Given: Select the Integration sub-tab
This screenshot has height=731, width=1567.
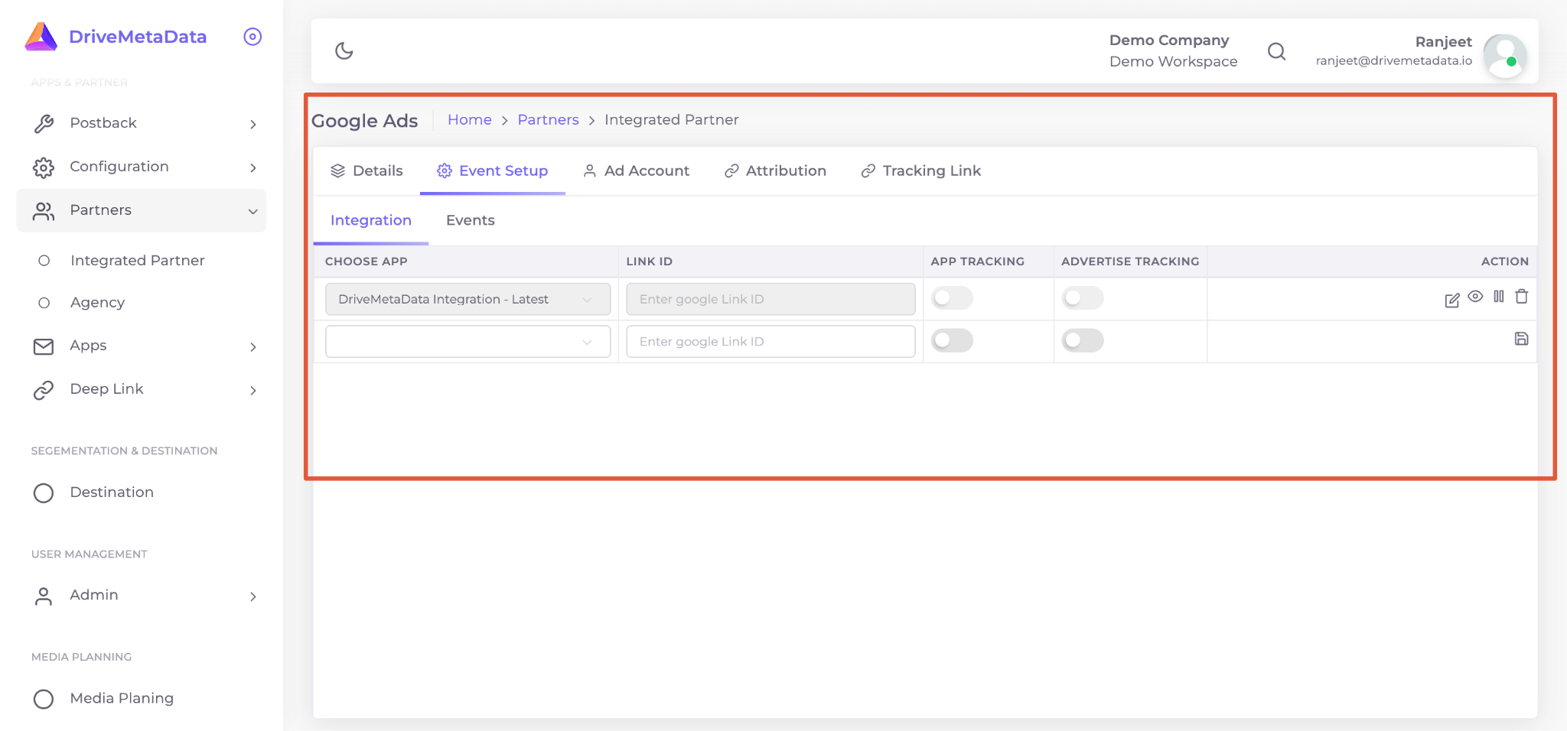Looking at the screenshot, I should click(371, 220).
